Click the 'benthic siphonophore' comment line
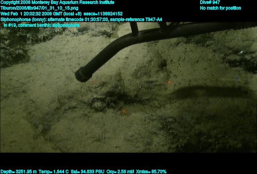The width and height of the screenshot is (257, 174). [x=41, y=25]
